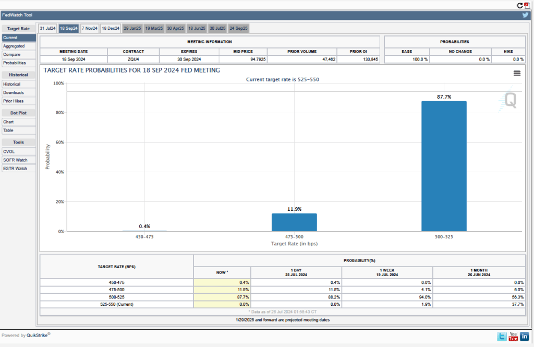
Task: Select the 31 Jul24 meeting tab
Action: click(47, 28)
